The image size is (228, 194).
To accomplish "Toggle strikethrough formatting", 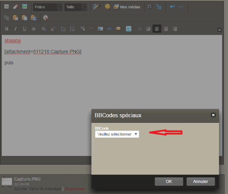I will click(x=33, y=29).
